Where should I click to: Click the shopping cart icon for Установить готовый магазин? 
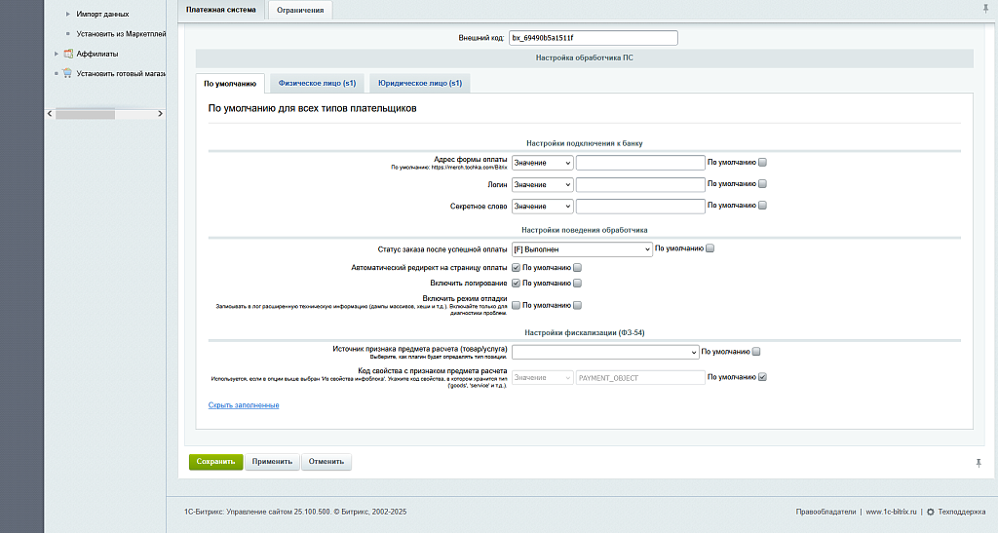68,73
